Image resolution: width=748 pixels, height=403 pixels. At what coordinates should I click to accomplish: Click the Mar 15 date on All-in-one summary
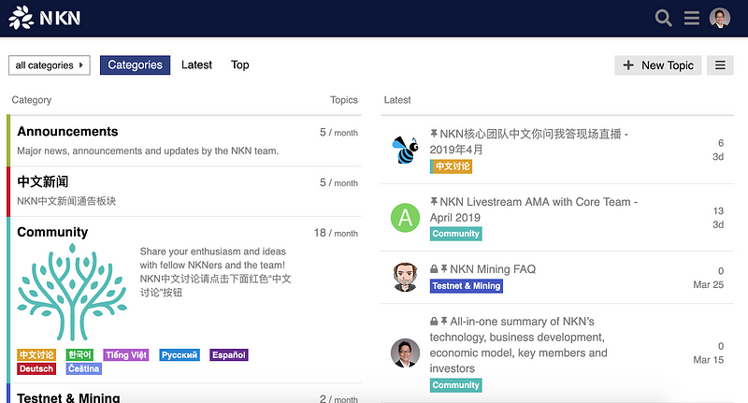709,360
